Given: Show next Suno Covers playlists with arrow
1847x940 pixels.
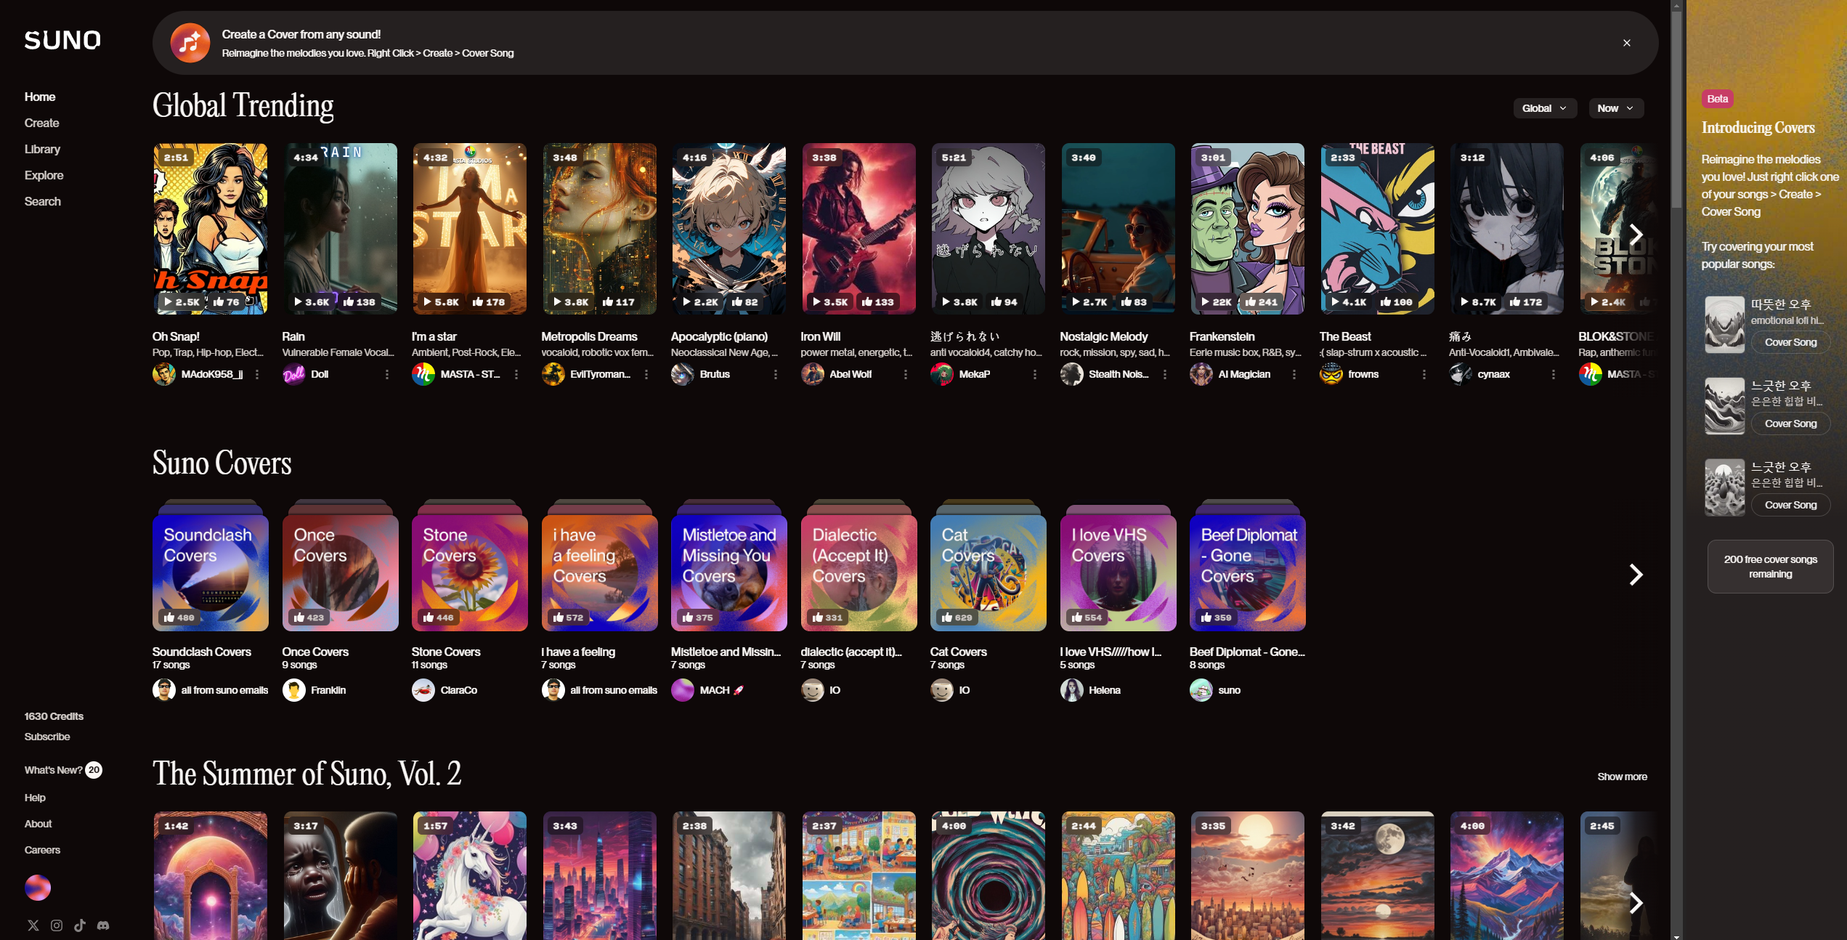Looking at the screenshot, I should point(1636,575).
